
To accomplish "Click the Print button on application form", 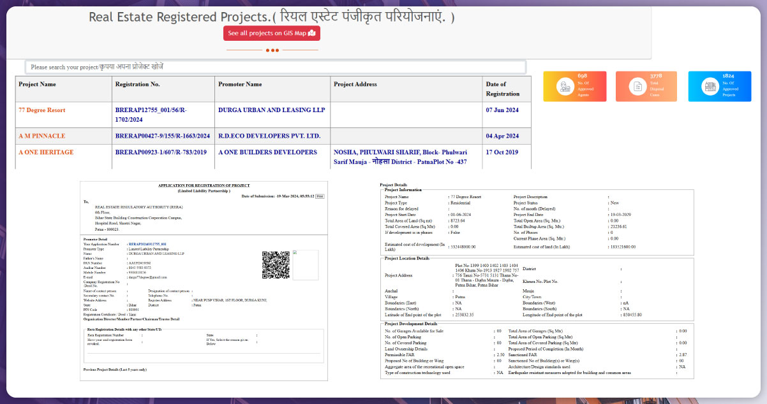I will click(320, 196).
